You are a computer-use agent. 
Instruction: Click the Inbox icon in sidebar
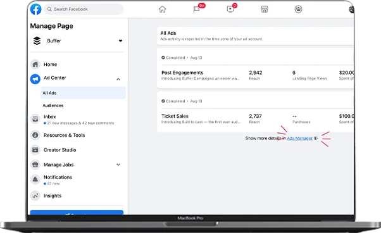(35, 119)
